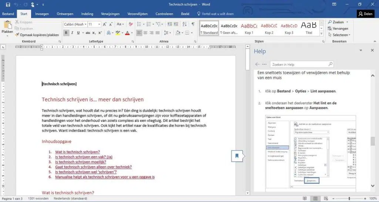Open link 'Is technisch schrijven moeilijk?'
This screenshot has height=202, width=379.
tap(80, 162)
